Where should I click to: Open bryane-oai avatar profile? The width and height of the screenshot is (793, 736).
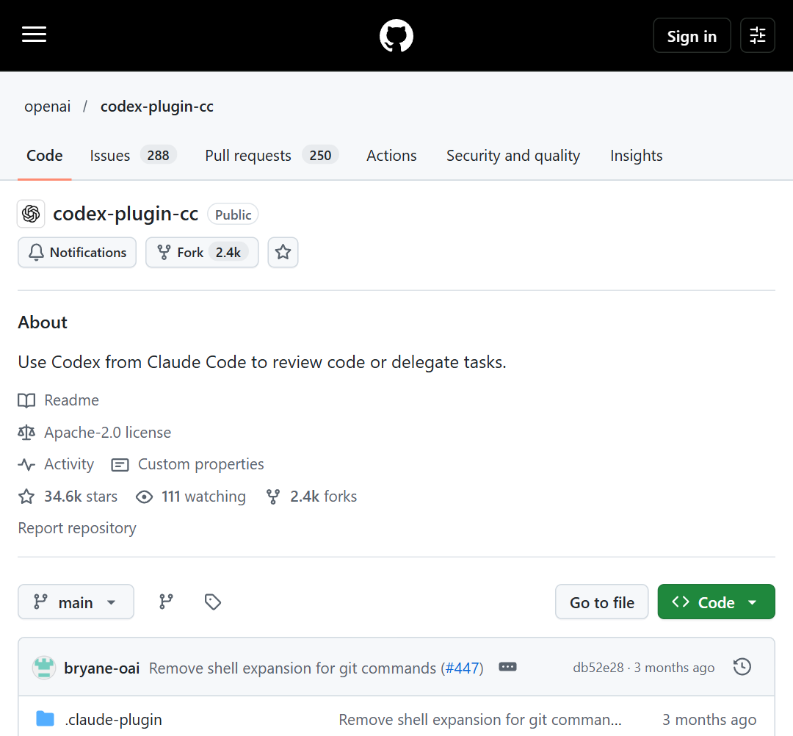pyautogui.click(x=44, y=667)
